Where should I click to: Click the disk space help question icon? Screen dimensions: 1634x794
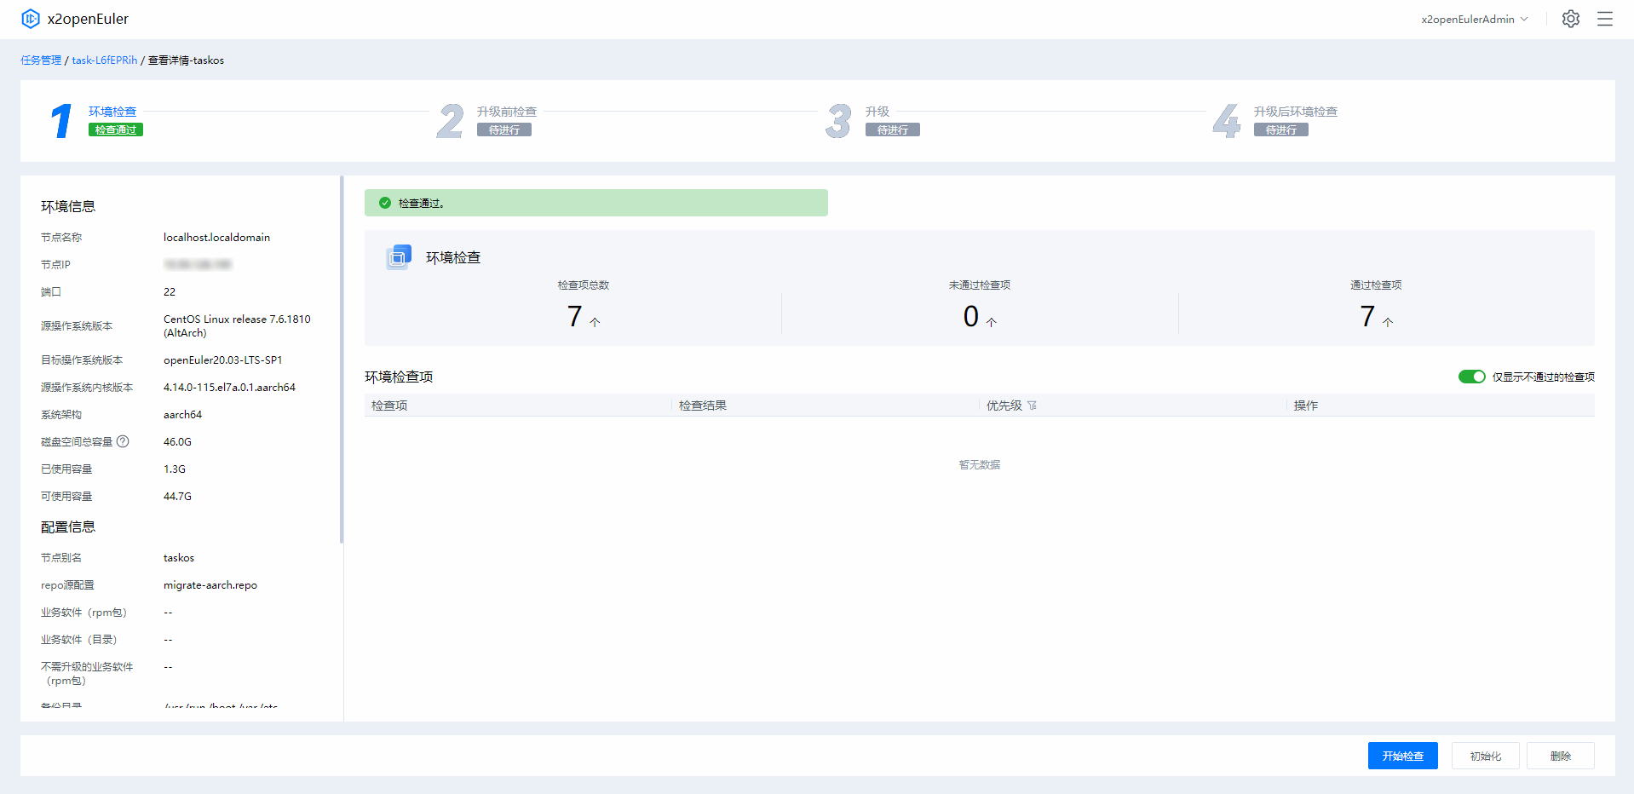(x=123, y=441)
